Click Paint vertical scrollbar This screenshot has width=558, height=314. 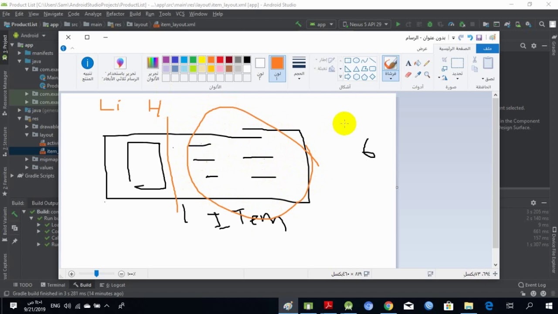(495, 174)
